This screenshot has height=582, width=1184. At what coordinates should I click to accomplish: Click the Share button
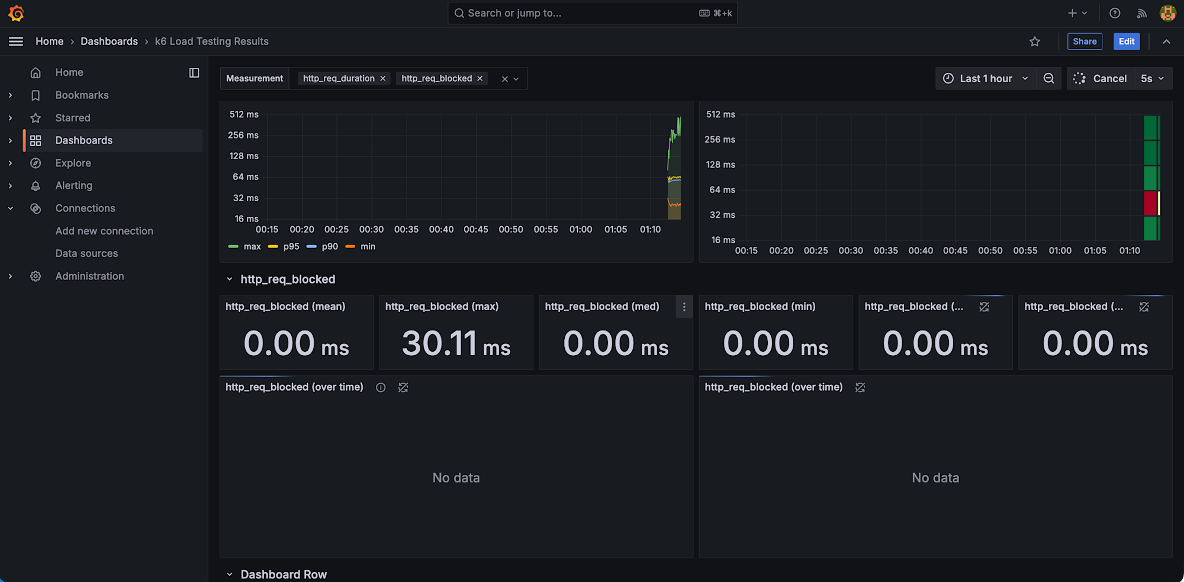tap(1084, 41)
